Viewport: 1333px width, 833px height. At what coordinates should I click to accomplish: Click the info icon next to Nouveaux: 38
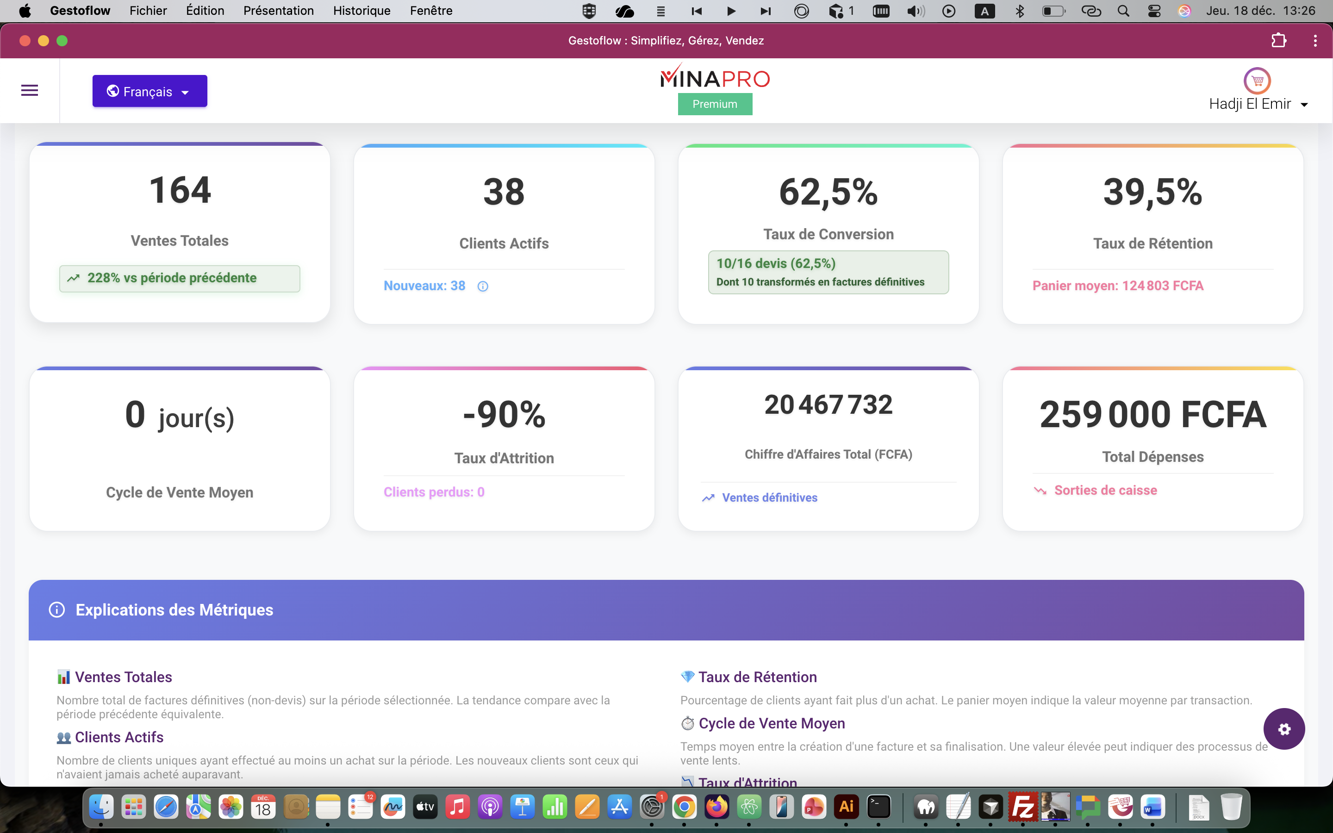(483, 286)
